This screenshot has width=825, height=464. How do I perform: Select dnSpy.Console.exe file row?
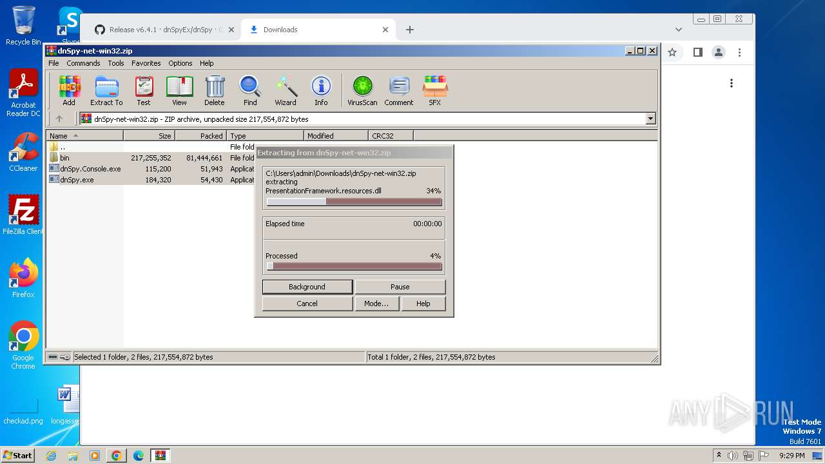[x=151, y=169]
